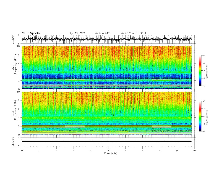The image size is (219, 169).
Task: Click time axis tick label "4"
Action: click(x=91, y=150)
